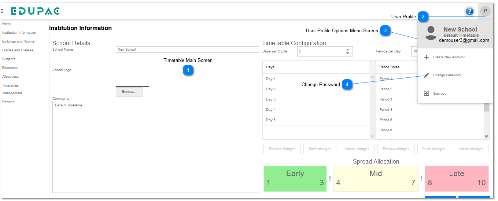Click the Days list scrollbar up arrow

click(373, 77)
